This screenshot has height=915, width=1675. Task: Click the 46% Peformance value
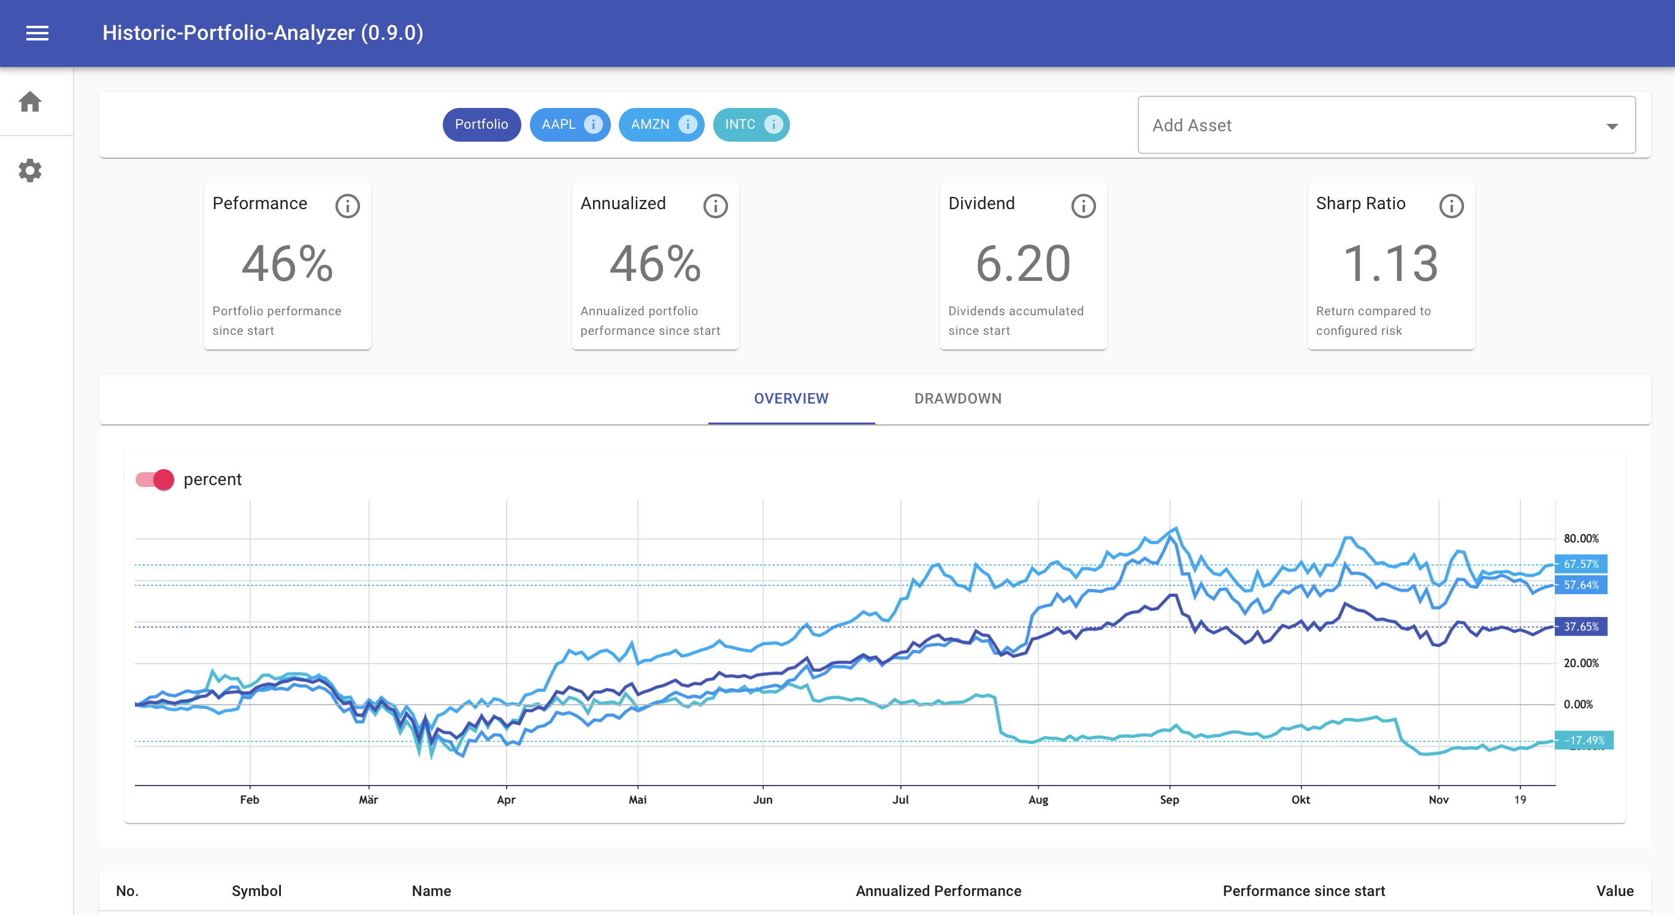coord(288,263)
